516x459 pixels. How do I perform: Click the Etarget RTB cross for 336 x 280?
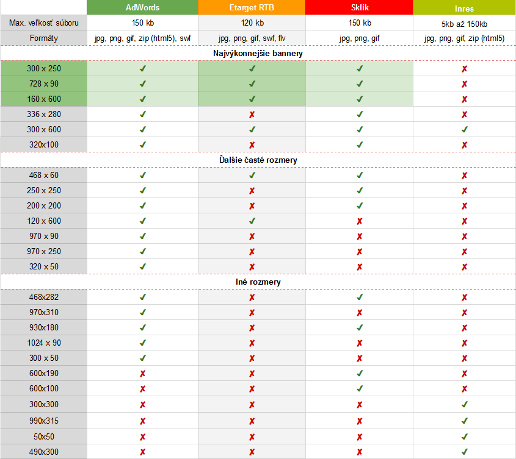click(252, 115)
